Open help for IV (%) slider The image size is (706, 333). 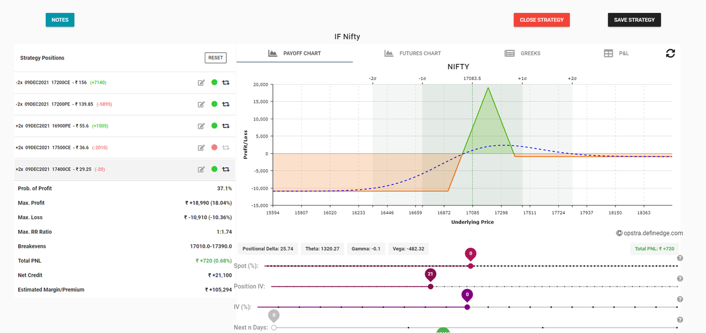[680, 299]
